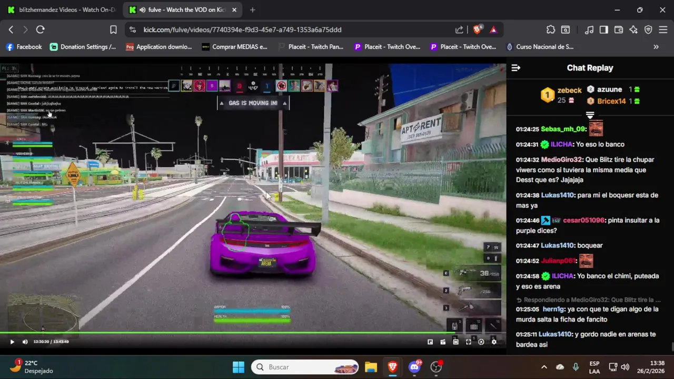Open taskbar volume speaker control

coord(625,367)
